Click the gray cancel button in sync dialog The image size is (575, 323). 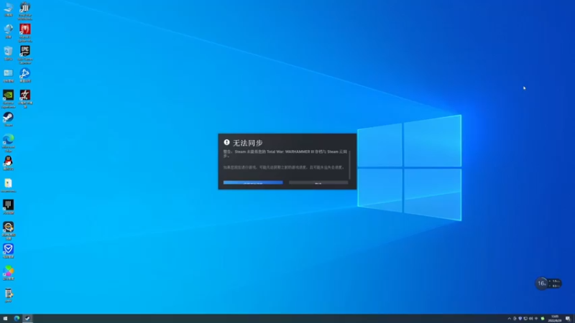pyautogui.click(x=318, y=182)
